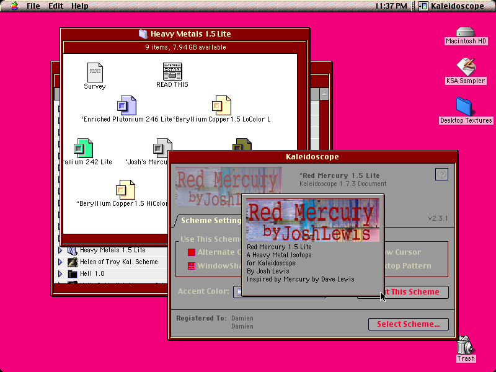Click the folder icon beside Hell 1.0
Screen dimensions: 496x372
(73, 273)
